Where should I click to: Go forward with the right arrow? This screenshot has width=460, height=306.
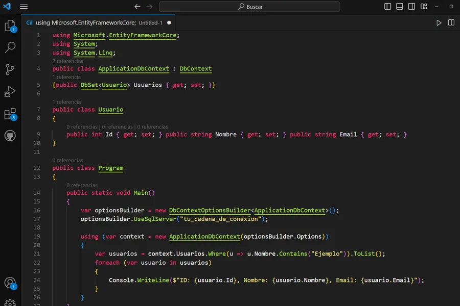click(x=150, y=7)
